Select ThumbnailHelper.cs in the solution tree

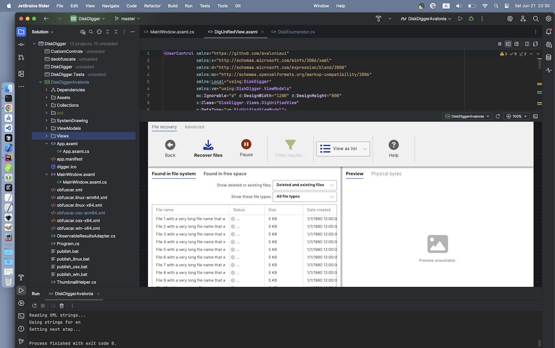pos(76,282)
